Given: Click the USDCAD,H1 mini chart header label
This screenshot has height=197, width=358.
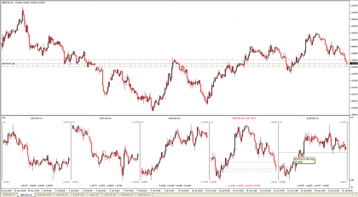Looking at the screenshot, I should point(105,118).
